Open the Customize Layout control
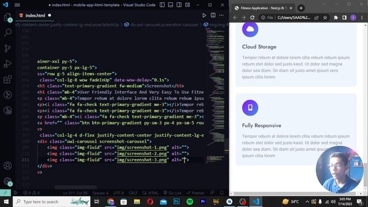 click(187, 5)
